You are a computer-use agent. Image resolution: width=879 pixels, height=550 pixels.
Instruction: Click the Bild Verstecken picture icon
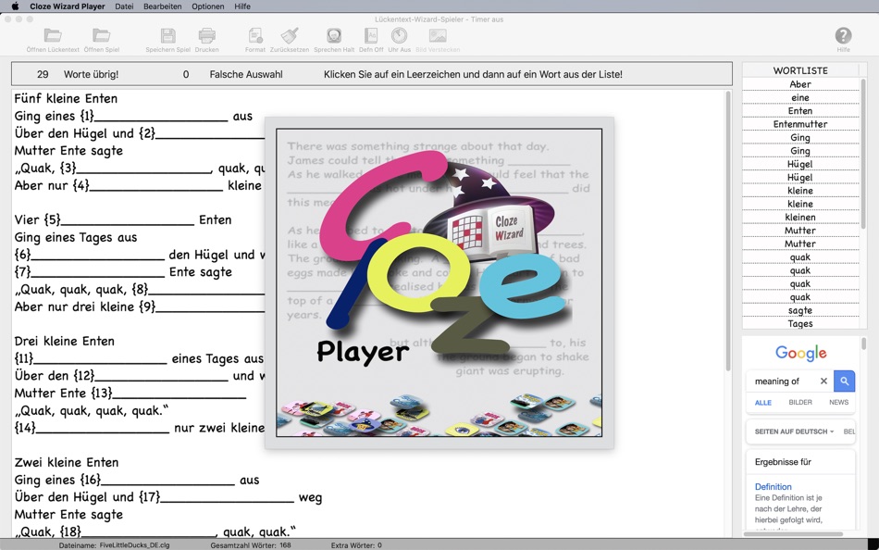coord(438,36)
